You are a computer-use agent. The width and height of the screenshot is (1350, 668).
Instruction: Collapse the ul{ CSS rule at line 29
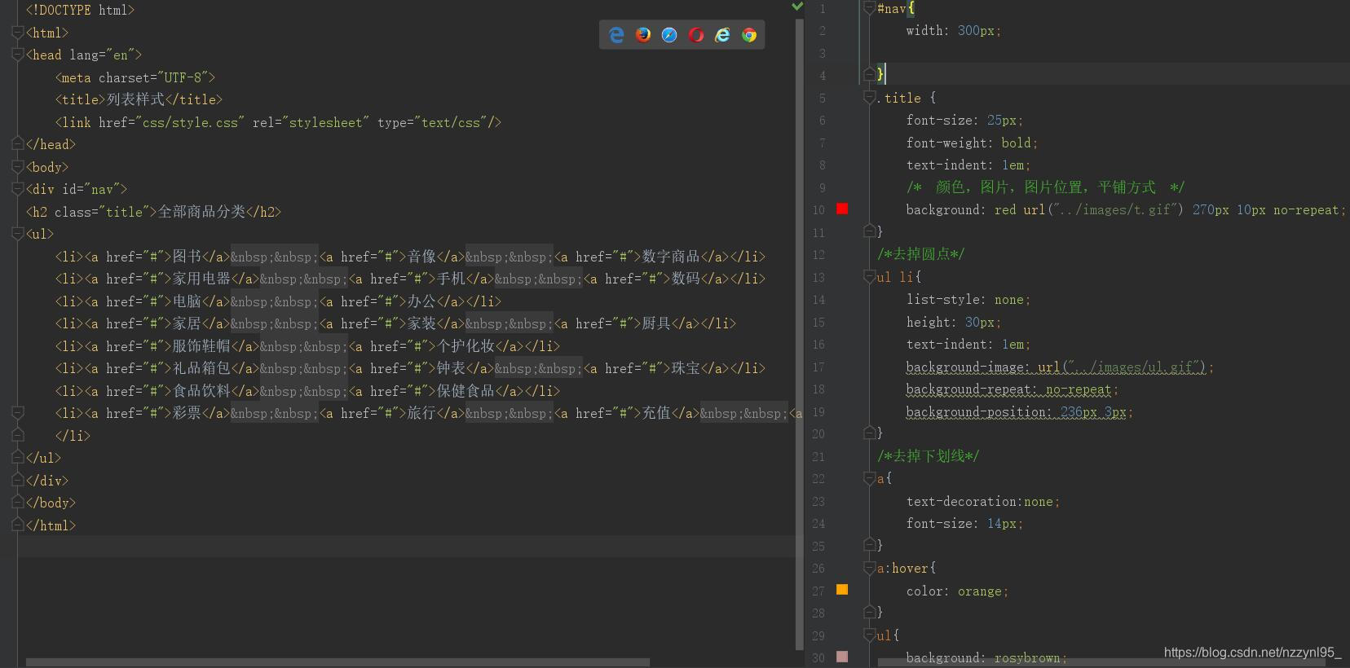869,635
